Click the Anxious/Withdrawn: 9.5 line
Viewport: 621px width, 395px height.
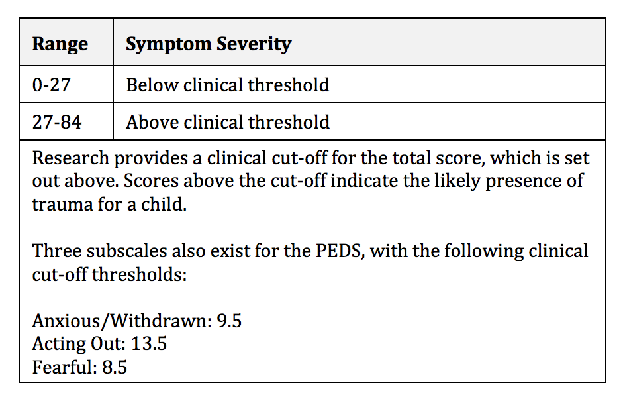tap(137, 321)
